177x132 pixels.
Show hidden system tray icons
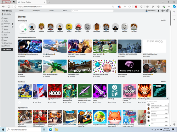pyautogui.click(x=152, y=130)
